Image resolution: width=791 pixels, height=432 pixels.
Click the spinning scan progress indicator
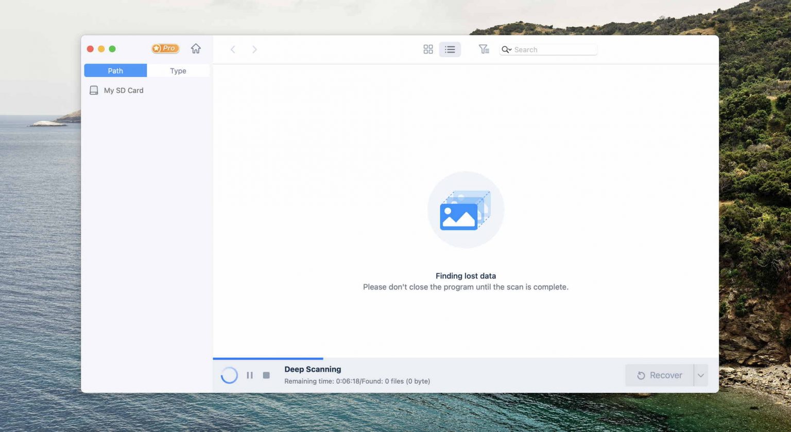tap(229, 375)
